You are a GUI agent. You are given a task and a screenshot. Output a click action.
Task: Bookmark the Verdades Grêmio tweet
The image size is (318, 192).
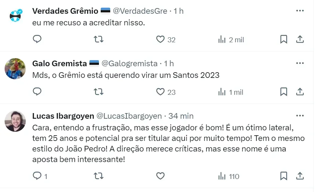pyautogui.click(x=283, y=39)
